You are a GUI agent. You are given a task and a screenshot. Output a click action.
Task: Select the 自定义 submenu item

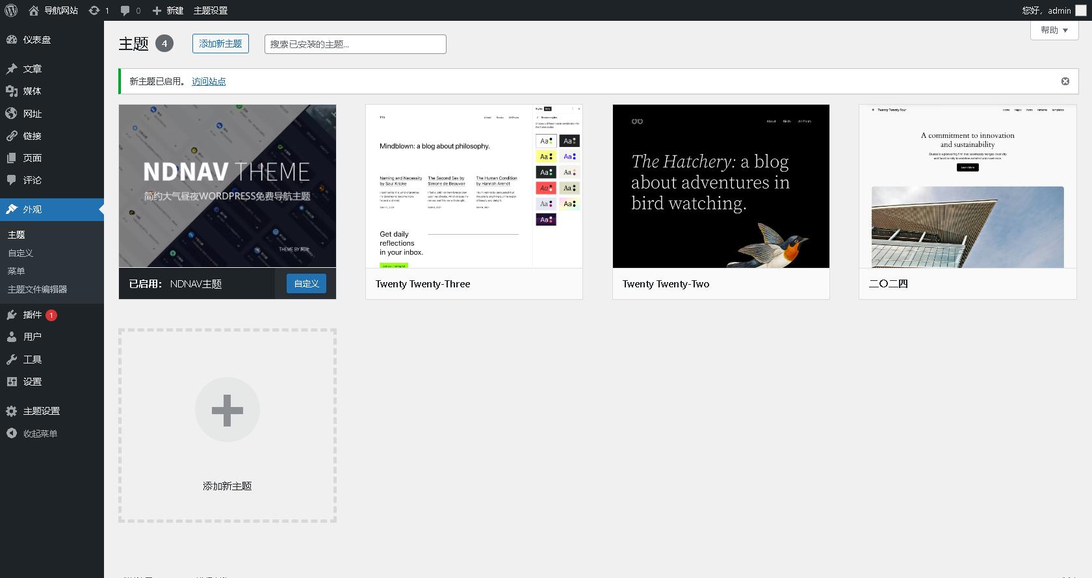pos(21,253)
